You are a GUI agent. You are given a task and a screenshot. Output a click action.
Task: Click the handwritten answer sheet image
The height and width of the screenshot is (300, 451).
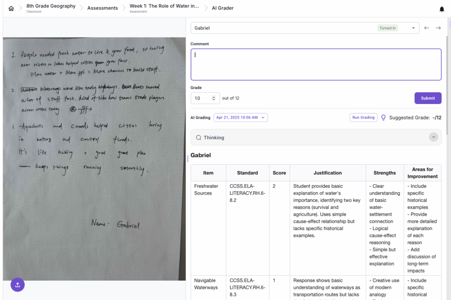pos(94,159)
